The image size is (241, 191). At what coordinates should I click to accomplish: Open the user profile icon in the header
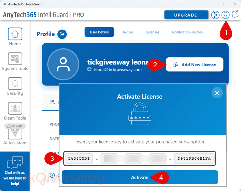pos(225,15)
